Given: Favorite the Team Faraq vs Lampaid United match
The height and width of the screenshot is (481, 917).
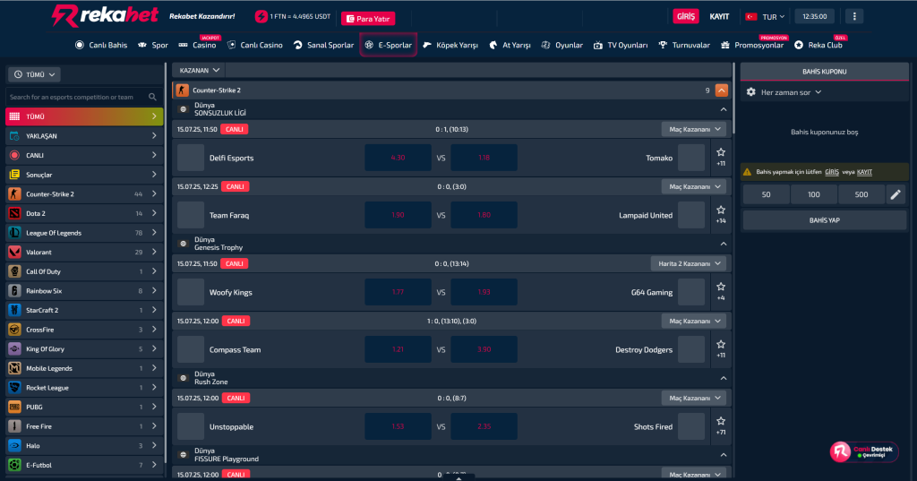Looking at the screenshot, I should (x=721, y=210).
